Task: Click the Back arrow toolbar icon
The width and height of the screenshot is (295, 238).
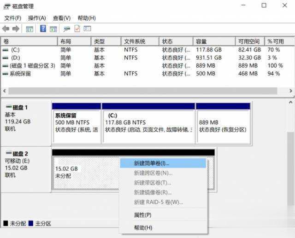Action: (6, 29)
